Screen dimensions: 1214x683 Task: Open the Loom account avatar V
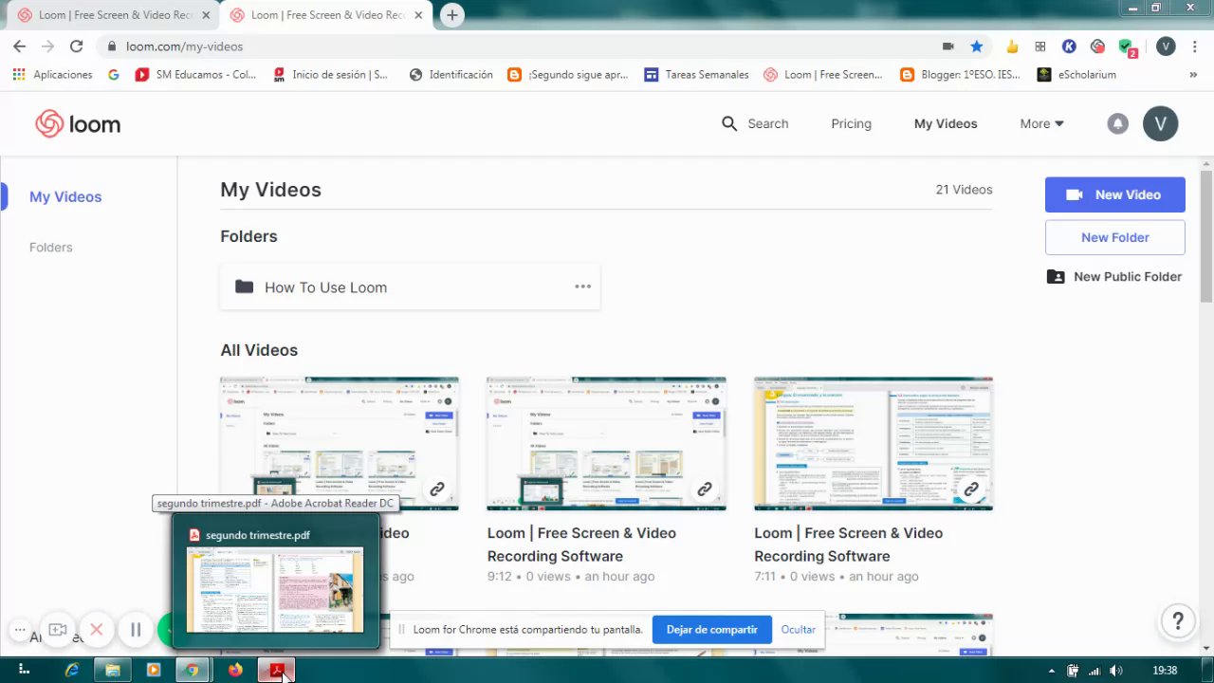(x=1160, y=123)
